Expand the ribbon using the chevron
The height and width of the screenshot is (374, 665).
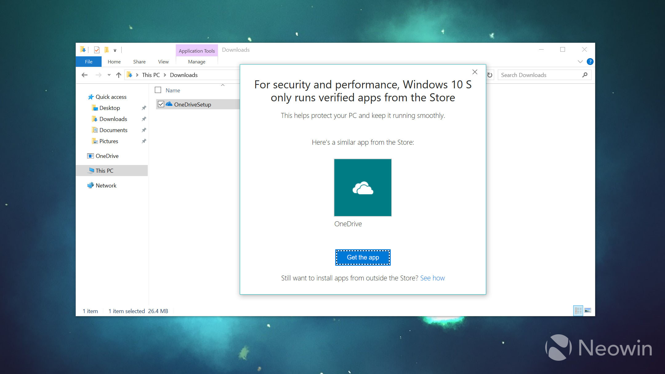coord(580,62)
